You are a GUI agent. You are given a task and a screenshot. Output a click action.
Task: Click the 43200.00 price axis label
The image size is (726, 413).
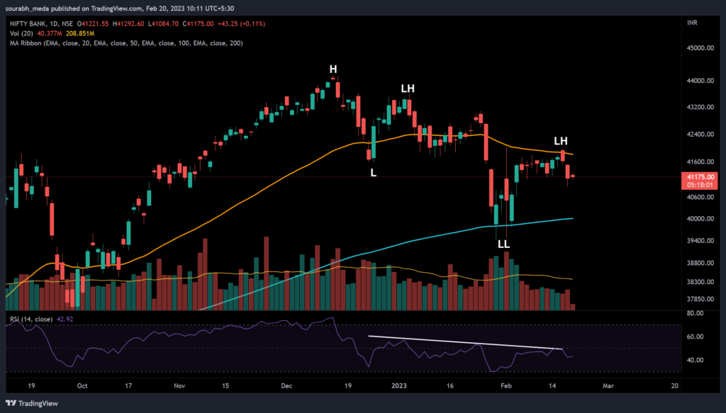[700, 107]
